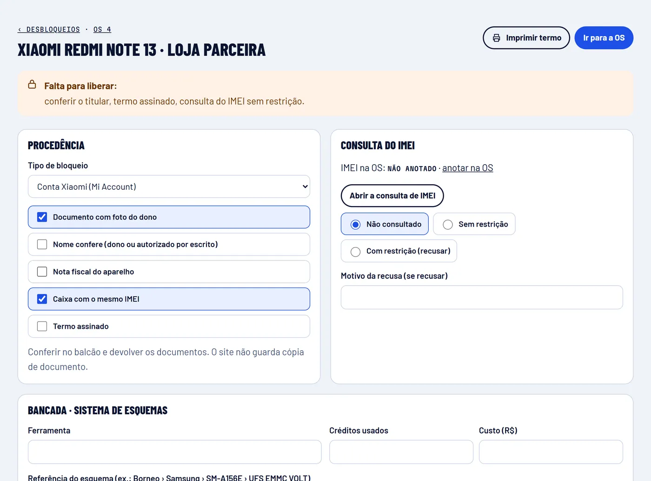
Task: Focus the Créditos usados input field
Action: point(401,452)
